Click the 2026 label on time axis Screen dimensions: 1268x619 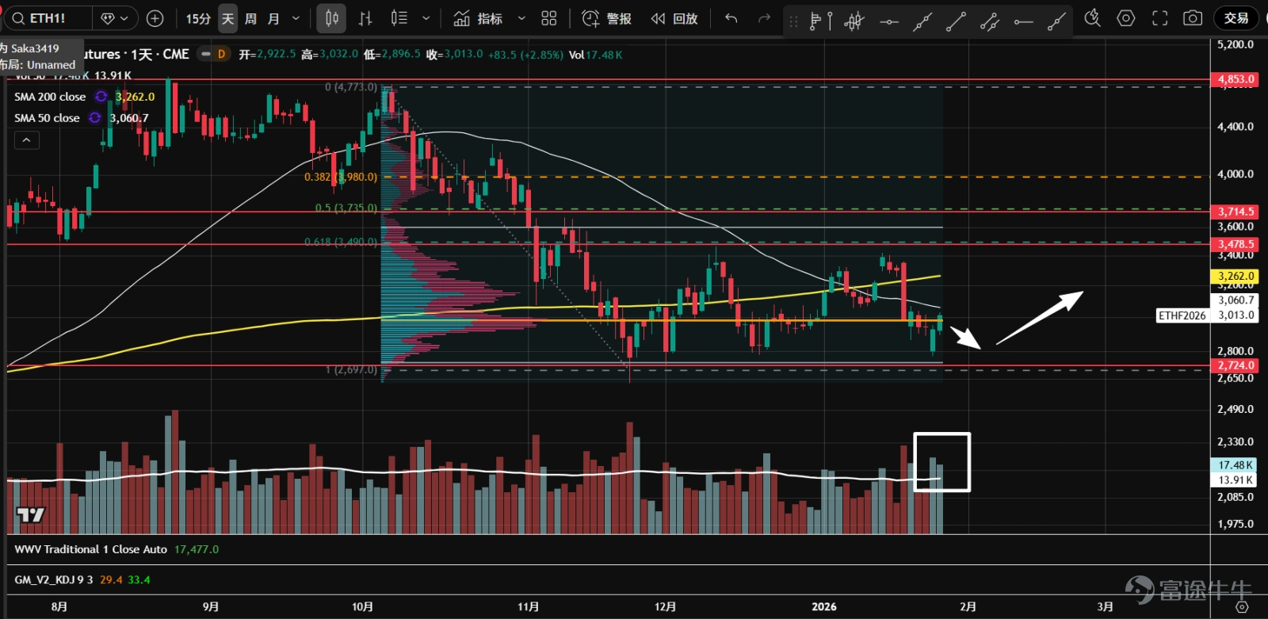(824, 606)
